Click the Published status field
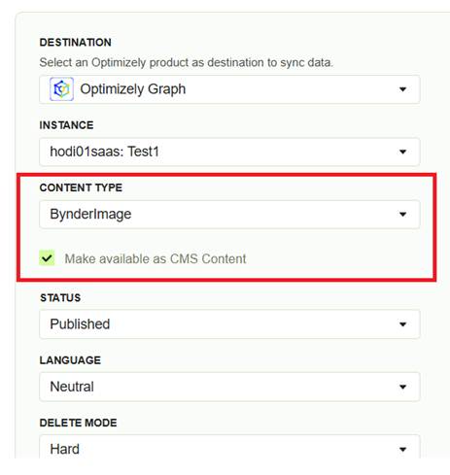The width and height of the screenshot is (450, 475). pos(229,324)
